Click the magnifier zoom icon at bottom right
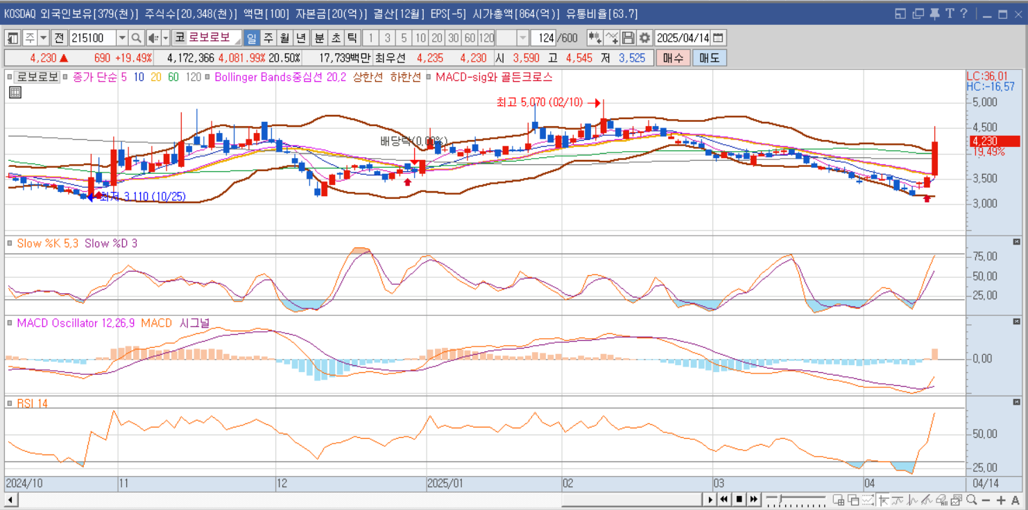This screenshot has width=1028, height=510. pos(971,500)
